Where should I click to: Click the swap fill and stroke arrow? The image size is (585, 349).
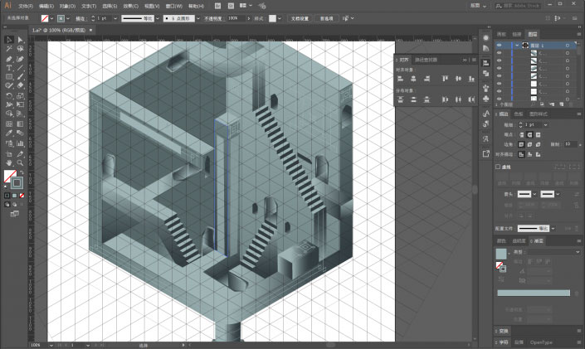click(22, 172)
